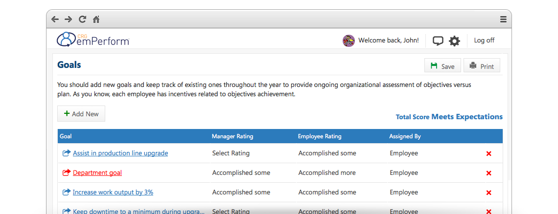The height and width of the screenshot is (214, 558).
Task: Click the browser forward arrow
Action: click(x=69, y=20)
